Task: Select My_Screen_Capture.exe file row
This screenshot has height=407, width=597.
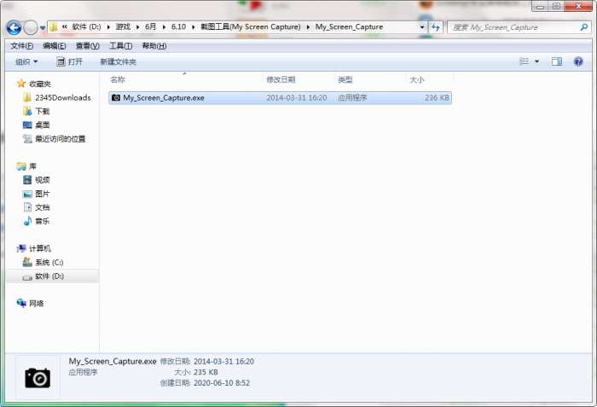Action: click(x=280, y=97)
